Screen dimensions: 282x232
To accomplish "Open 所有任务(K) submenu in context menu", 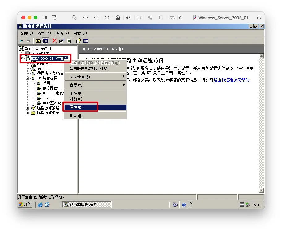I will [x=96, y=77].
